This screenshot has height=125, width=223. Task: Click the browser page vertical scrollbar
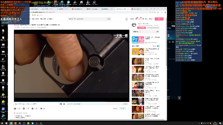pos(166,42)
